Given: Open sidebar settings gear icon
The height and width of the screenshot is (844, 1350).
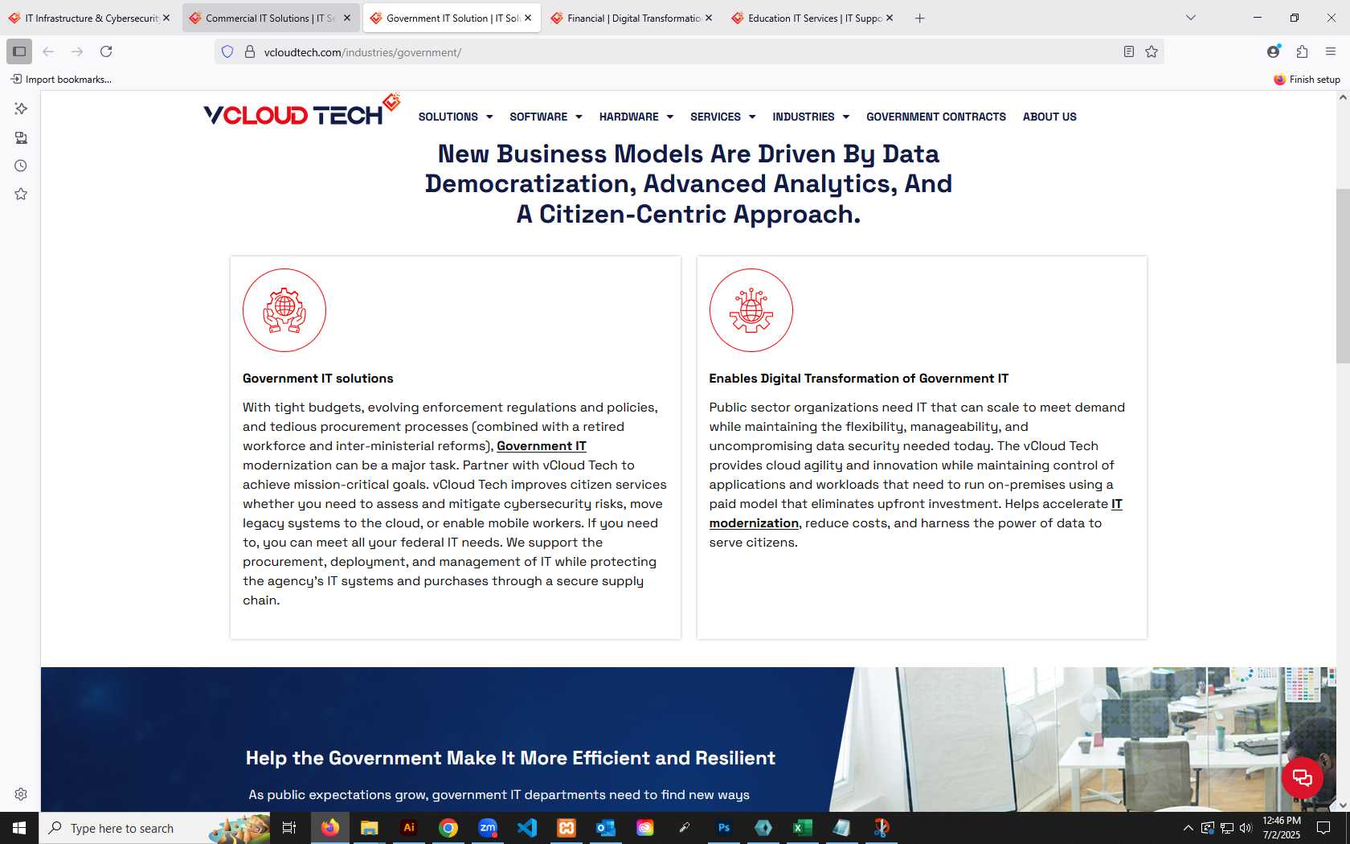Looking at the screenshot, I should [21, 794].
